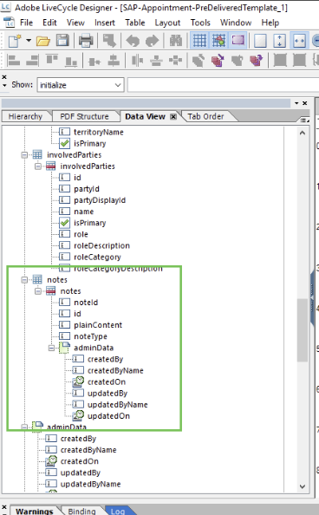The image size is (319, 515).
Task: Open the Table menu
Action: click(134, 23)
